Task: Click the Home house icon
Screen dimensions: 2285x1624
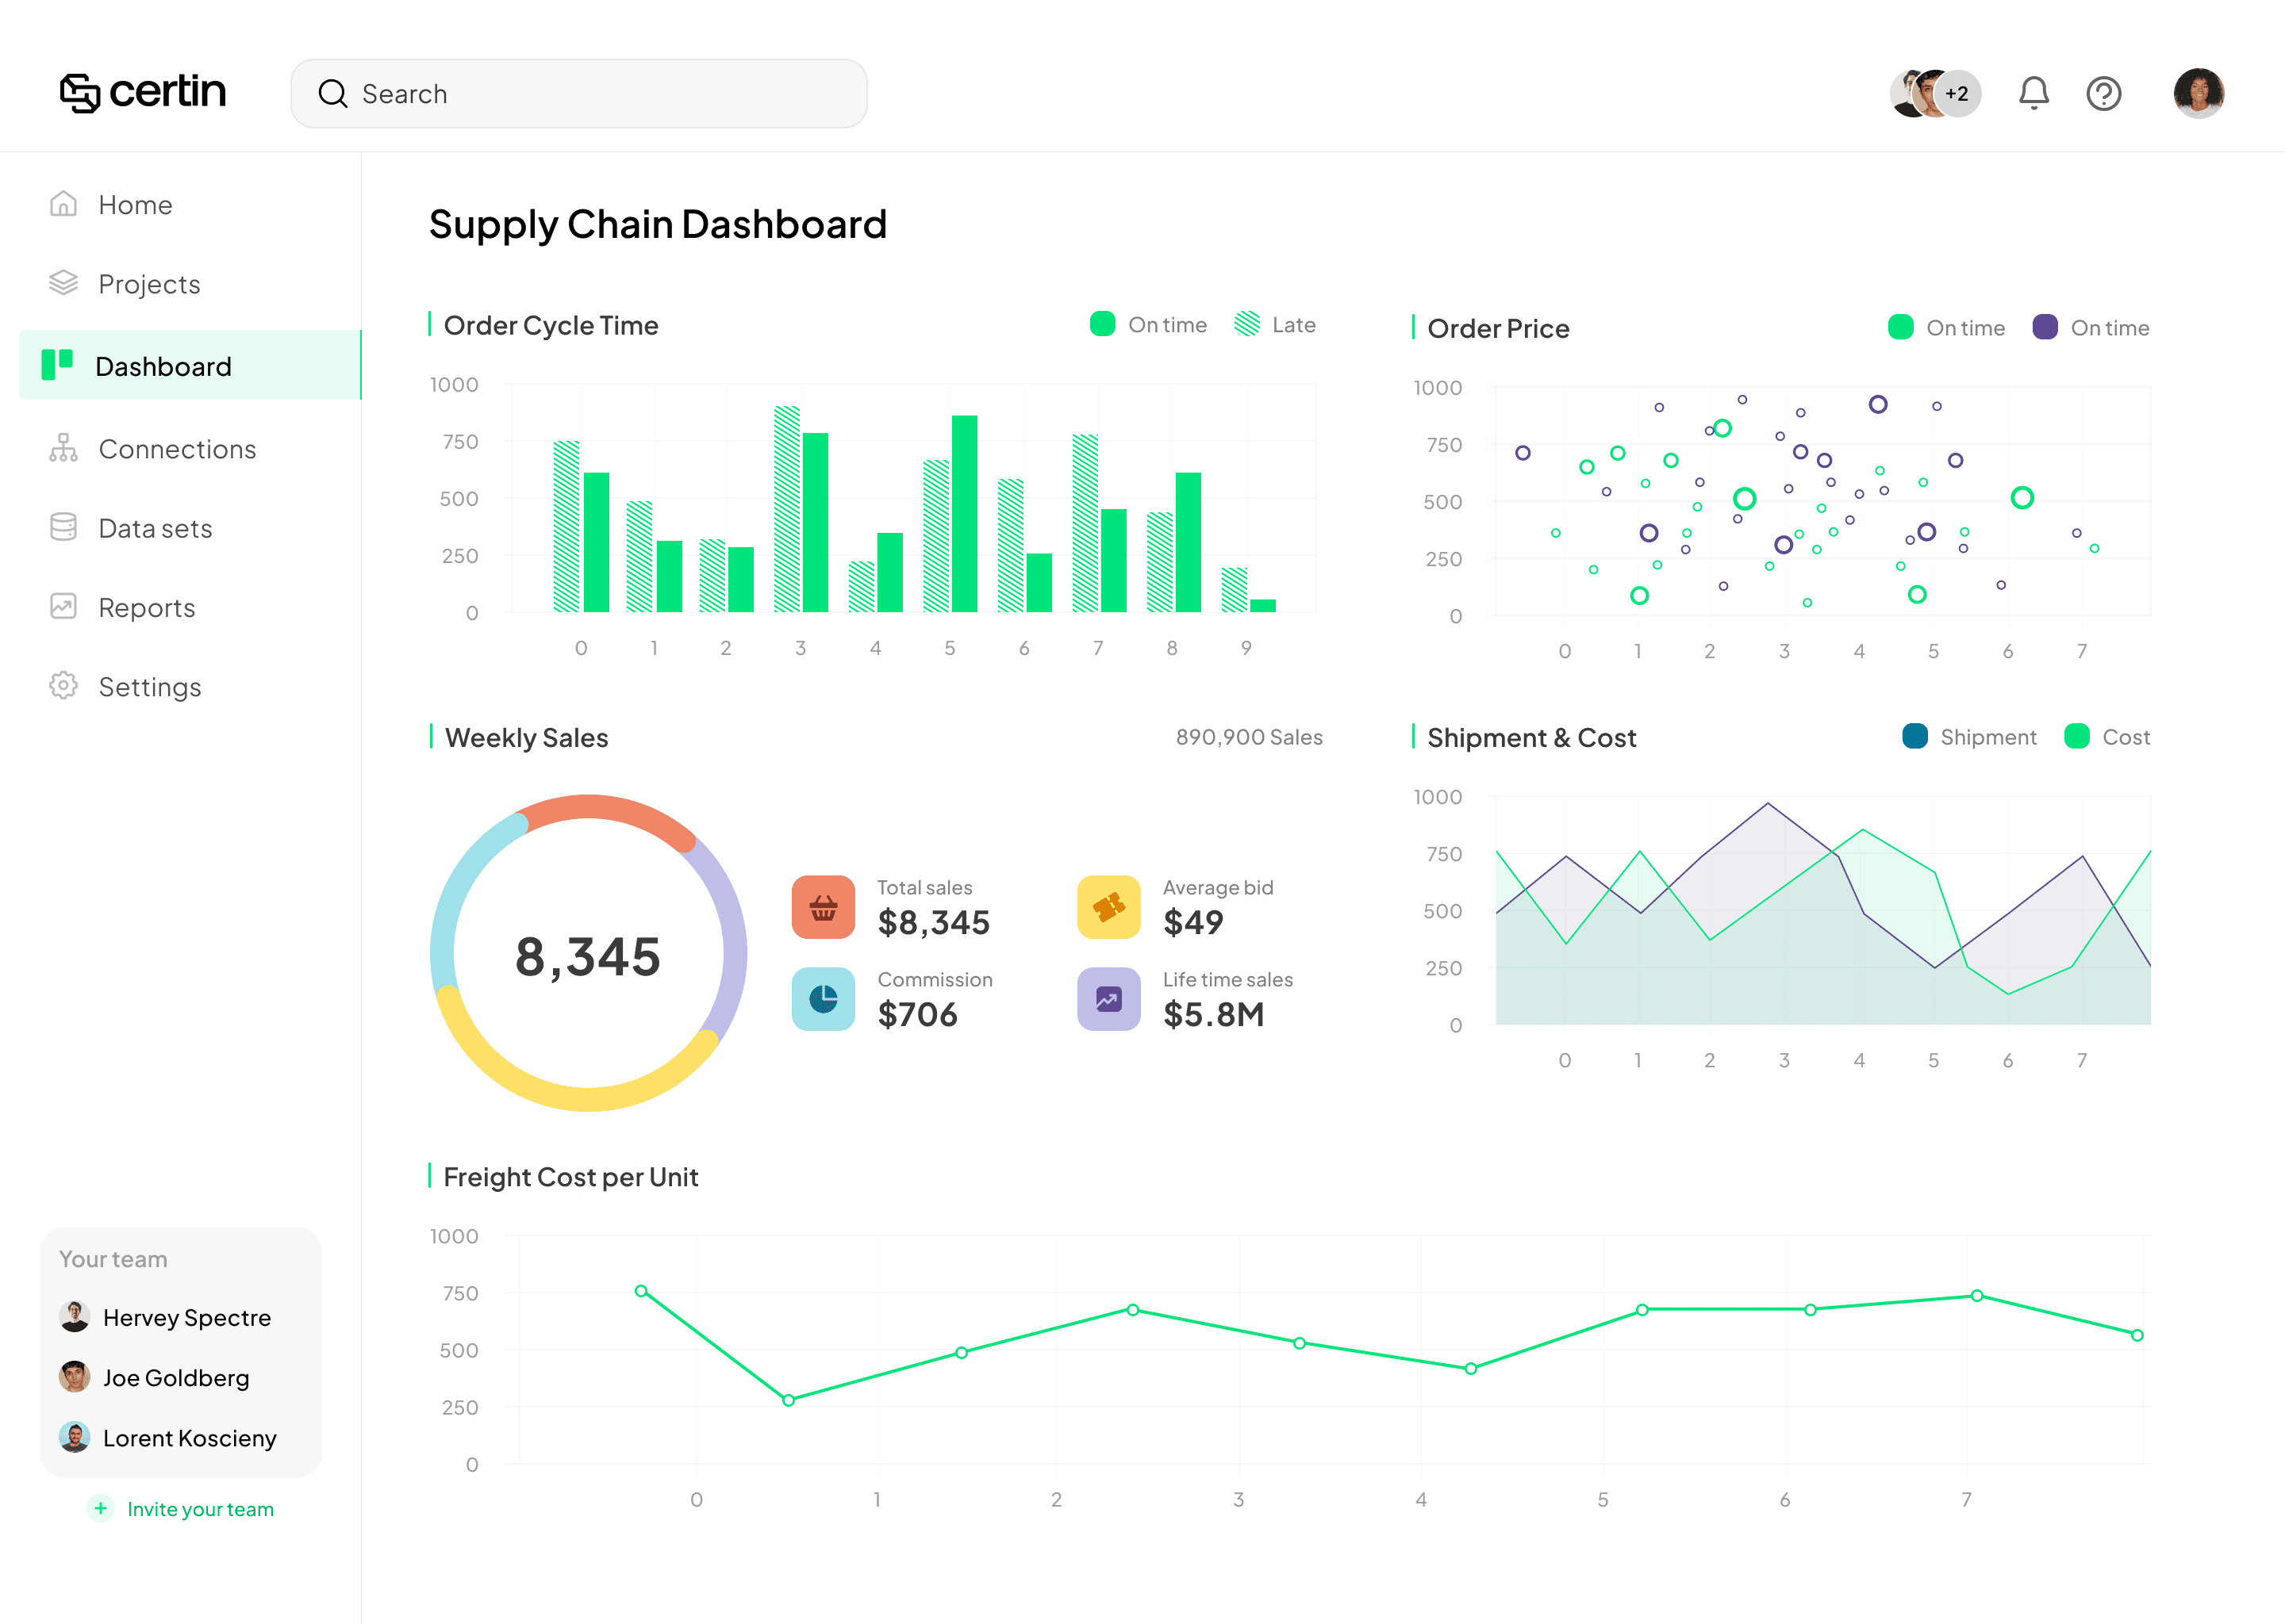Action: click(63, 204)
